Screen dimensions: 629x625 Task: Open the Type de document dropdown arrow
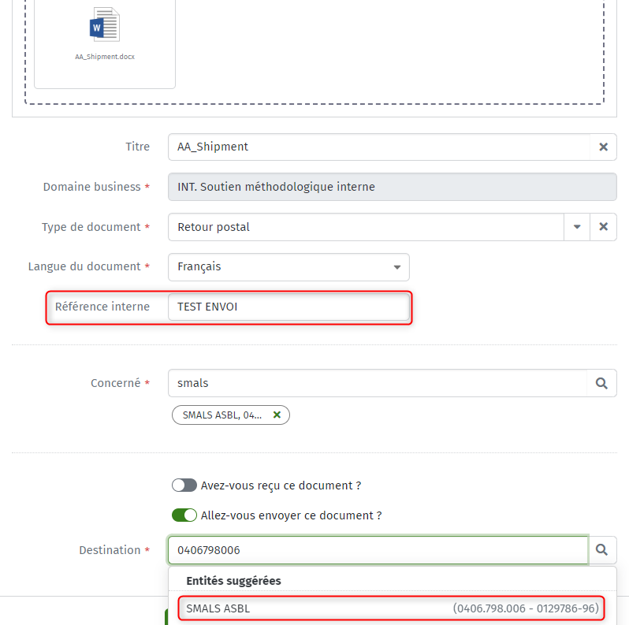(577, 227)
